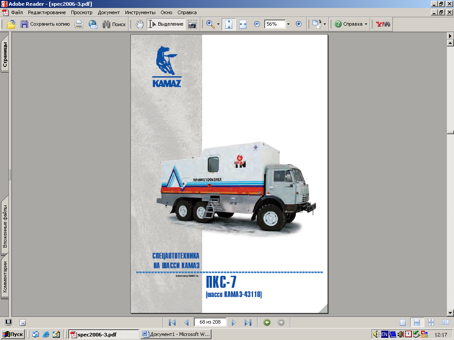Image resolution: width=454 pixels, height=340 pixels.
Task: Click Fit Width view icon
Action: (x=243, y=24)
